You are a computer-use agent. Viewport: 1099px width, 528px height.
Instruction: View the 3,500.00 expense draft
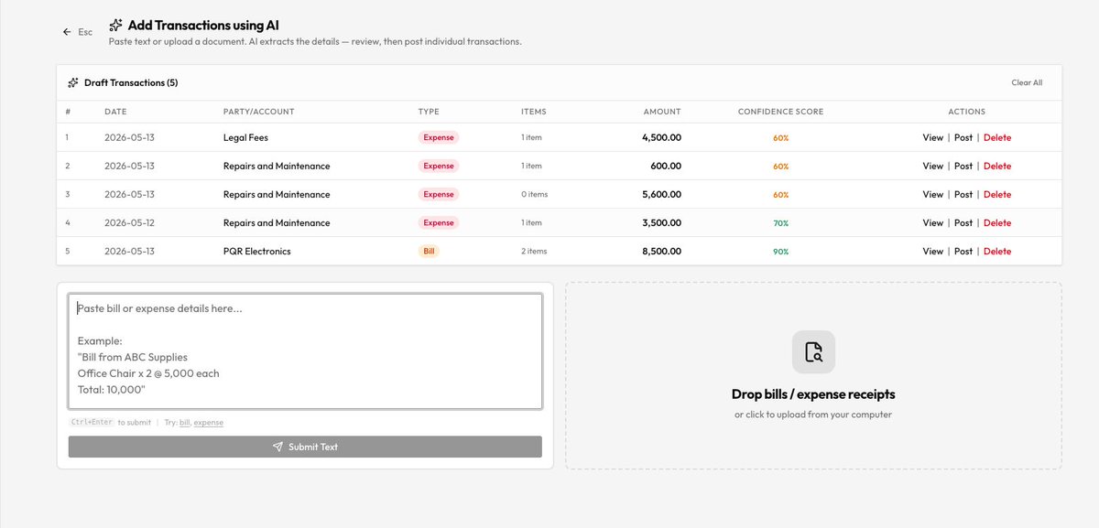[x=932, y=222]
